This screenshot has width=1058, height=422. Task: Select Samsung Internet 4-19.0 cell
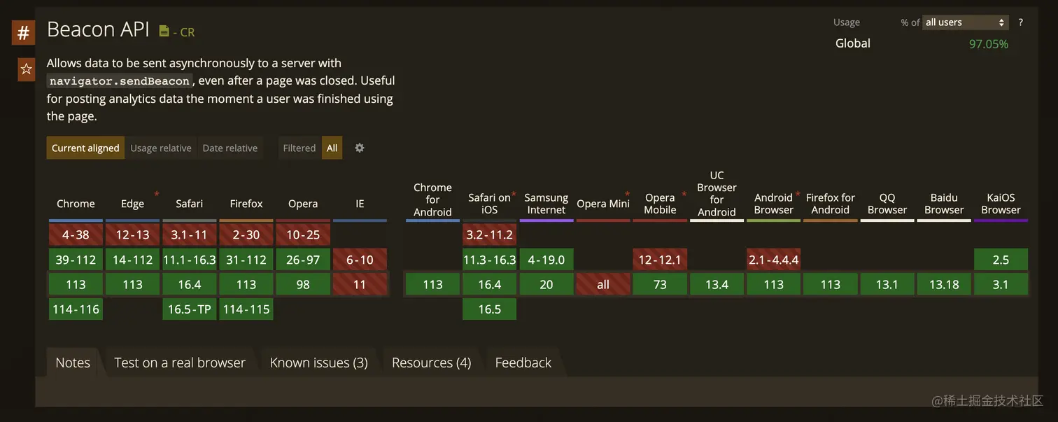tap(546, 260)
